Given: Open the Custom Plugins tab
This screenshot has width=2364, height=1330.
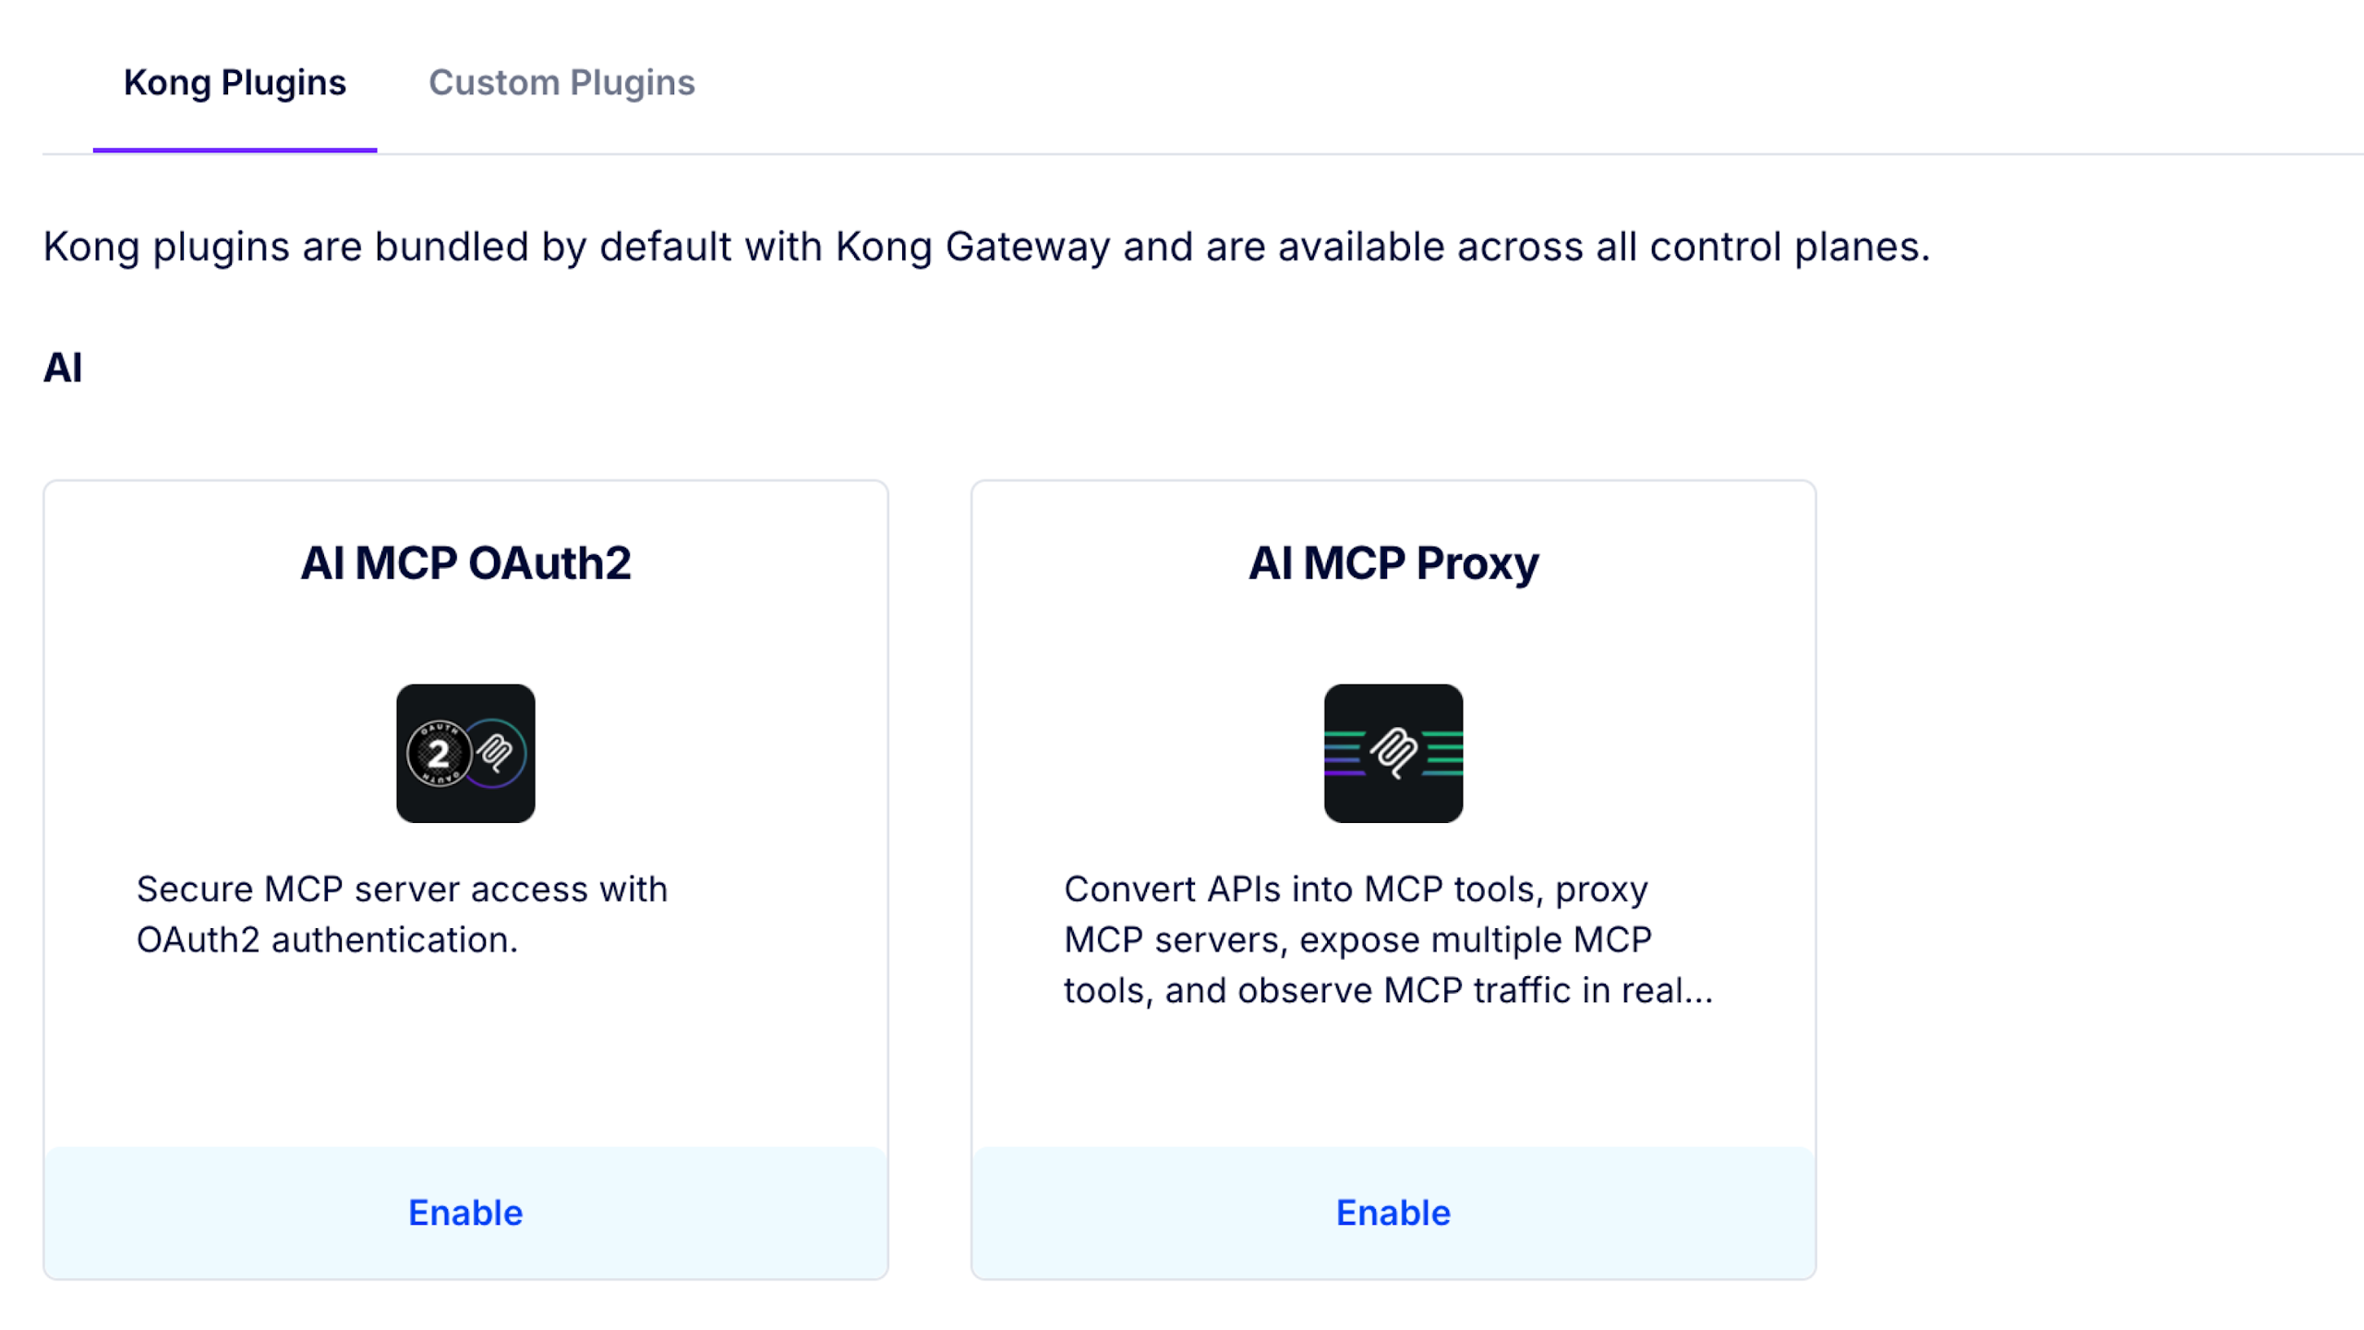Looking at the screenshot, I should 561,82.
